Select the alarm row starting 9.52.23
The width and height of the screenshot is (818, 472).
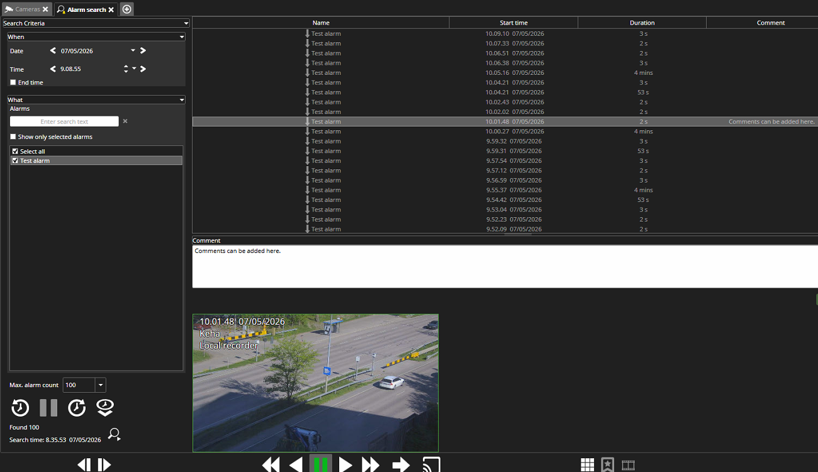[505, 219]
